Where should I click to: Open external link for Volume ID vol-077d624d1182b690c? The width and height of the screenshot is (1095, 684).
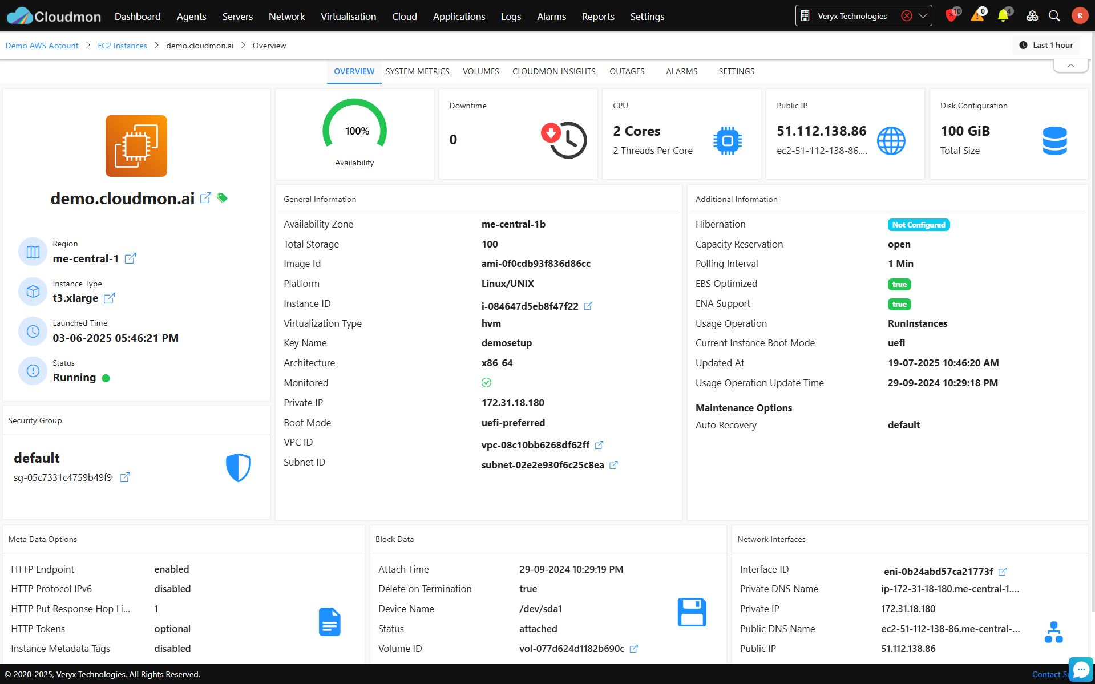tap(633, 649)
